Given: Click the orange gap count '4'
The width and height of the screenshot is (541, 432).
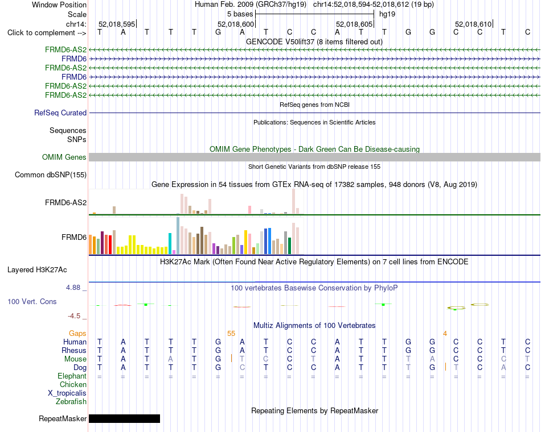Looking at the screenshot, I should (445, 334).
